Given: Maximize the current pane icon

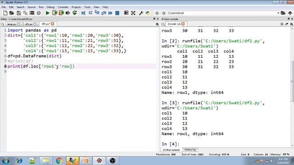Looking at the screenshot, I should pos(126,13).
